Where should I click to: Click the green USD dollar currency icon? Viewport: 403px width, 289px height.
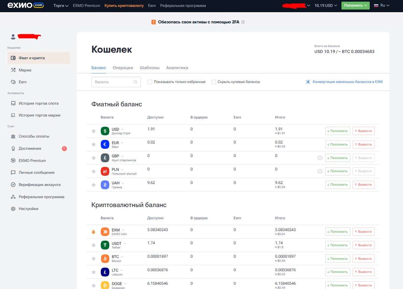[x=105, y=131]
